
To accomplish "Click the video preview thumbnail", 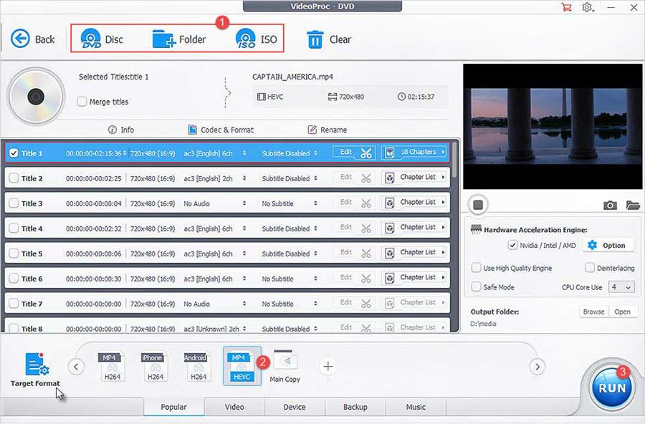I will pyautogui.click(x=553, y=126).
